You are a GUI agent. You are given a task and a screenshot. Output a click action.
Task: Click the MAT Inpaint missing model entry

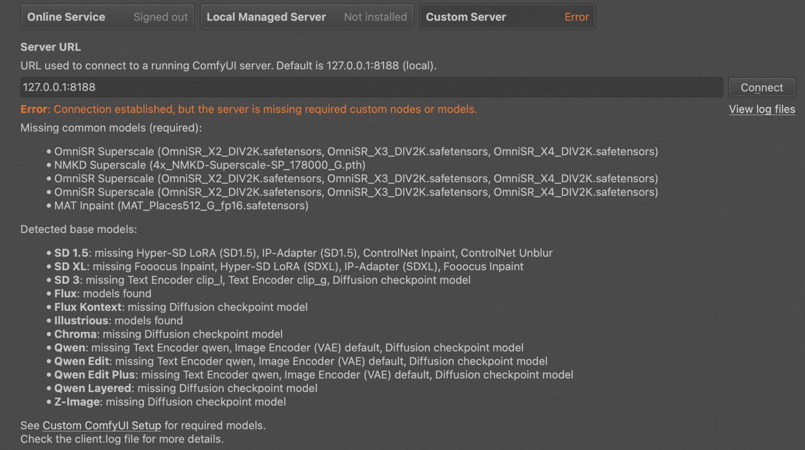coord(181,206)
